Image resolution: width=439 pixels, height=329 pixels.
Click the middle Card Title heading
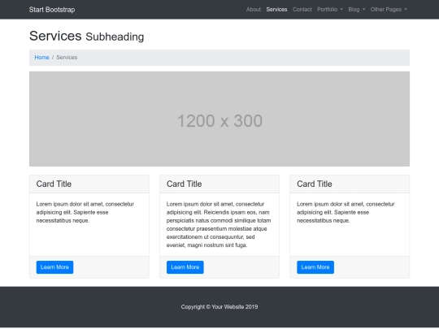[x=184, y=184]
